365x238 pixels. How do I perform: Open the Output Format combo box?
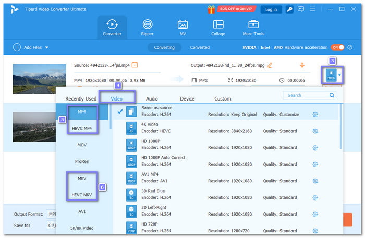51,214
